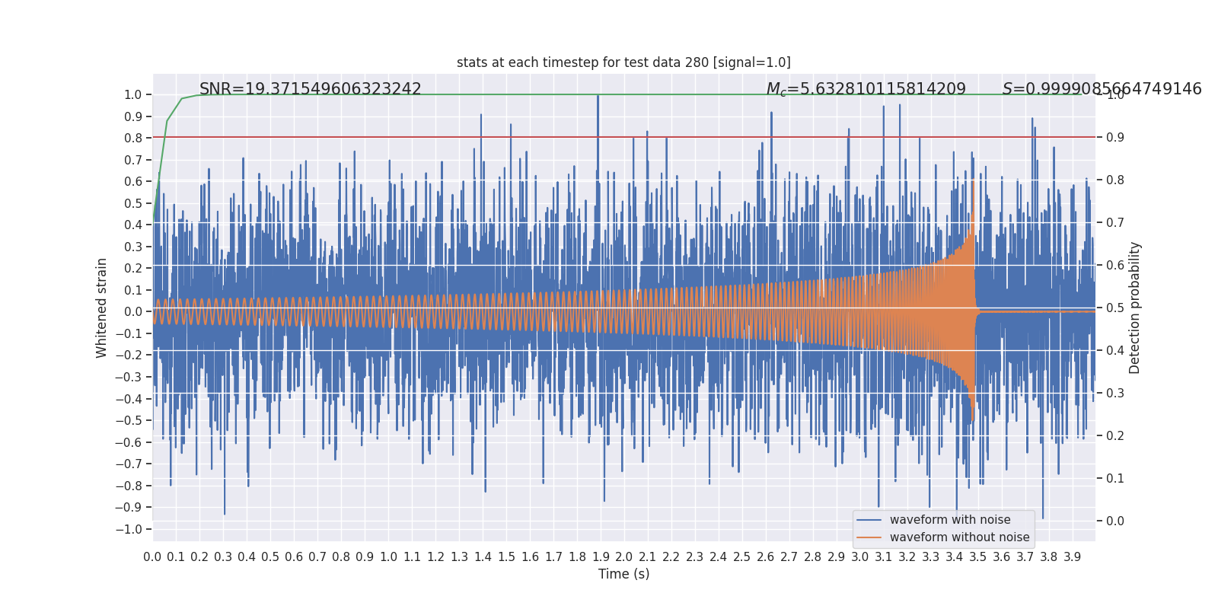The image size is (1218, 609).
Task: Click time axis tick label 0.0
Action: 152,556
